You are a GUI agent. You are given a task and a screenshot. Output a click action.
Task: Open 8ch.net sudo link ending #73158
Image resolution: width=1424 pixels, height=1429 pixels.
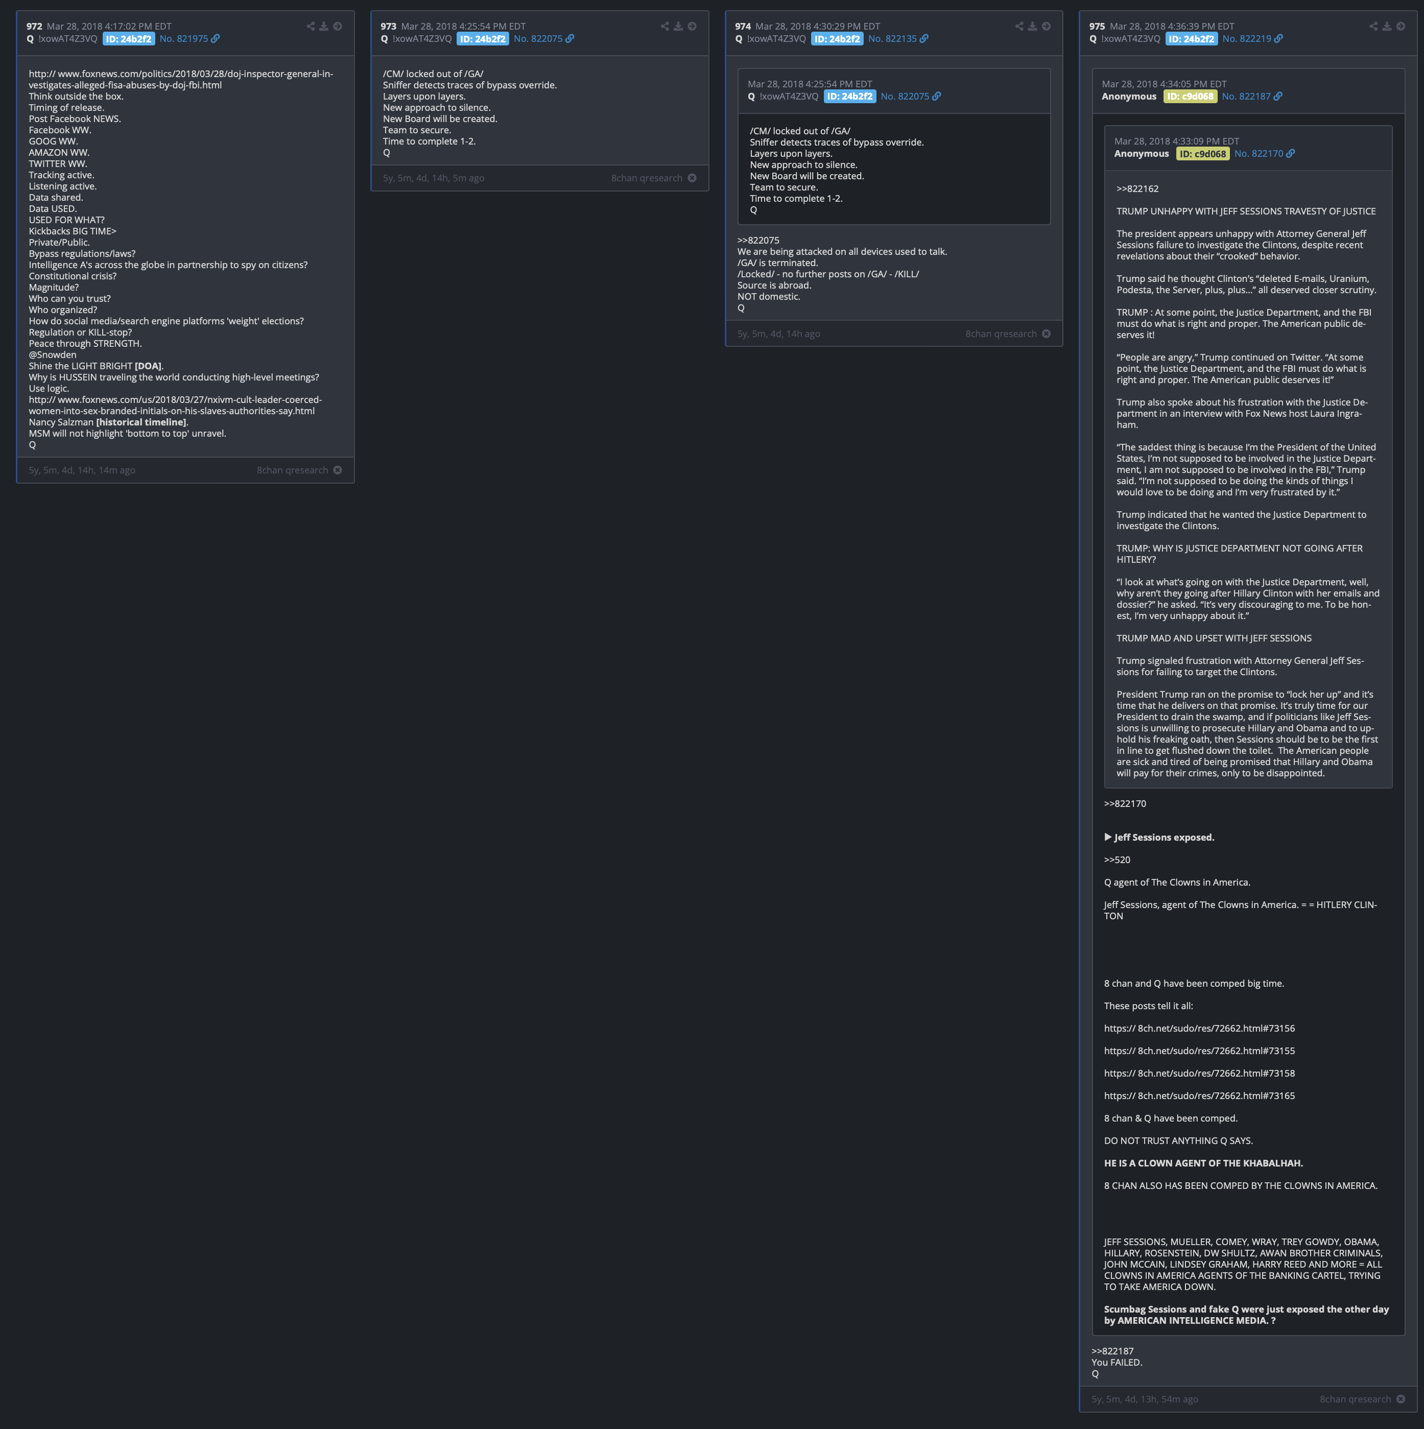[1199, 1074]
